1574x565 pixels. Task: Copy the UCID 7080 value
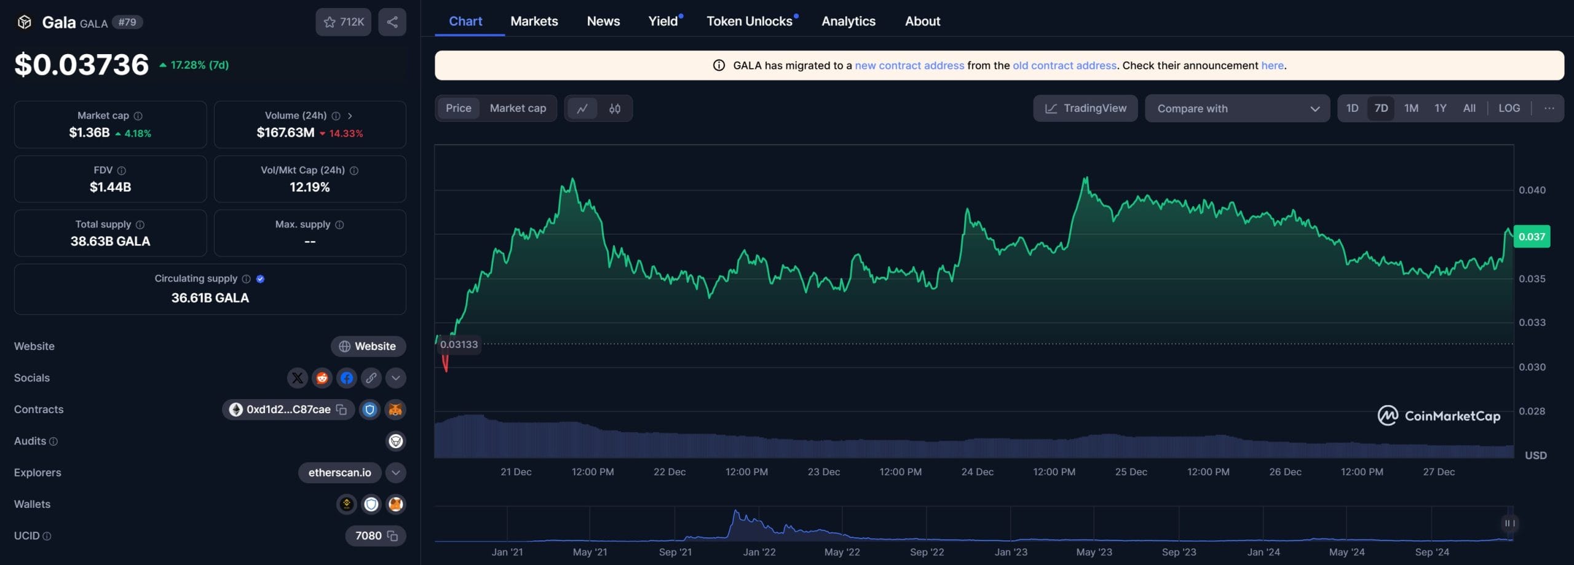tap(393, 536)
